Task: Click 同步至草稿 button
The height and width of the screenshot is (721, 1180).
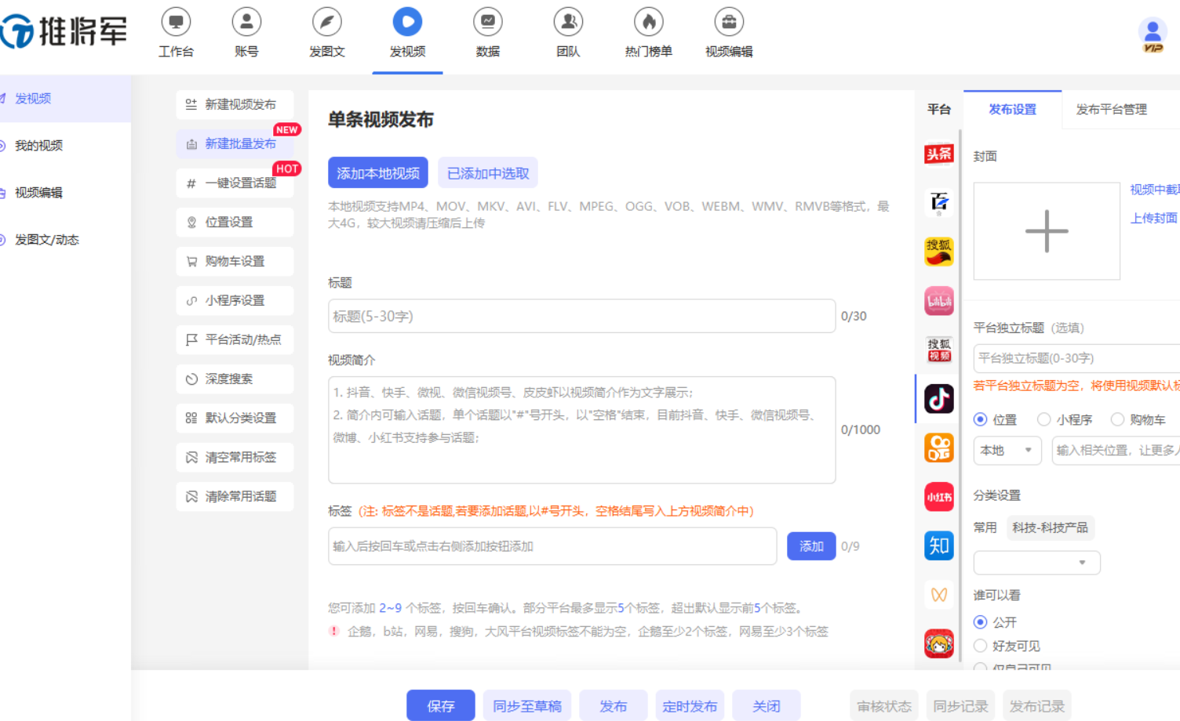Action: tap(527, 705)
